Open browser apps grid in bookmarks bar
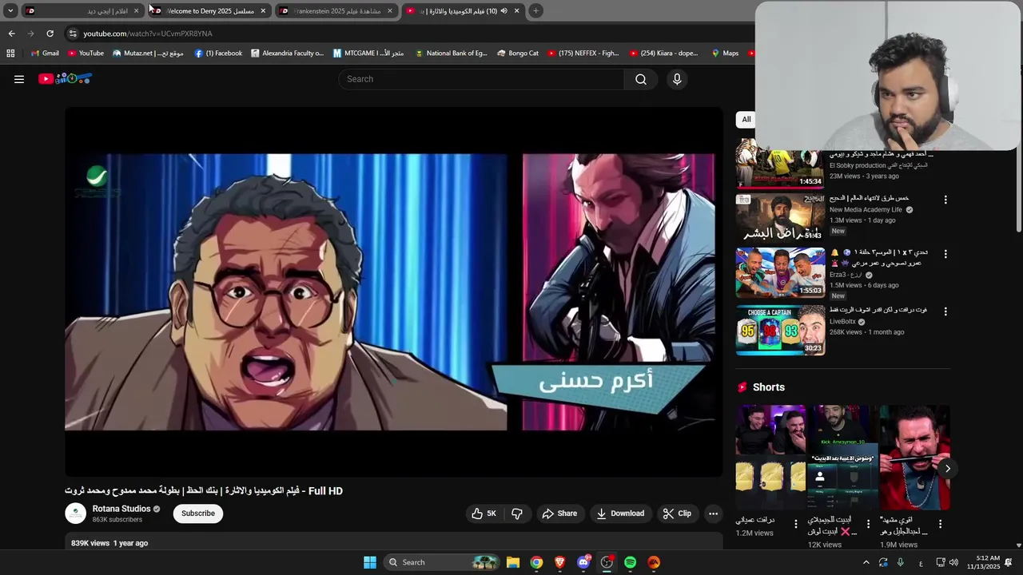Viewport: 1023px width, 575px height. click(10, 54)
